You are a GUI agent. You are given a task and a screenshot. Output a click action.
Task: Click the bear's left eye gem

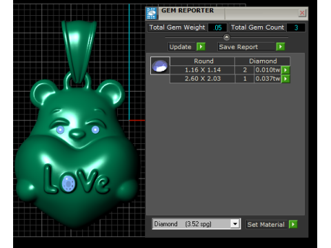click(60, 130)
